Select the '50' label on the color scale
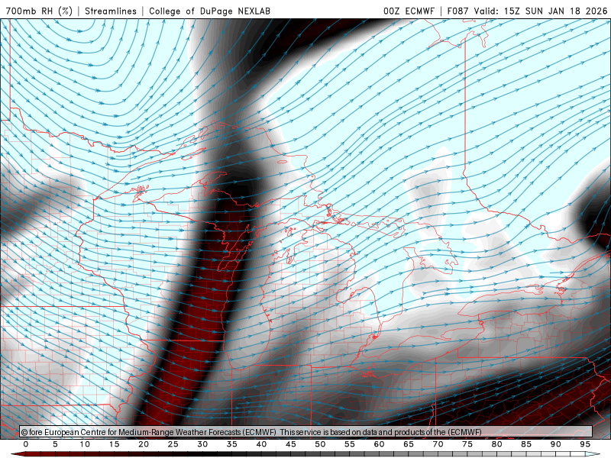 320,444
